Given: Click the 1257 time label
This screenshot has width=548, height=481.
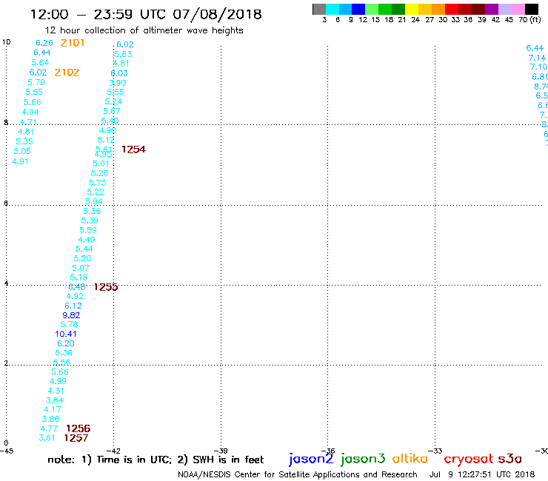Looking at the screenshot, I should tap(76, 438).
